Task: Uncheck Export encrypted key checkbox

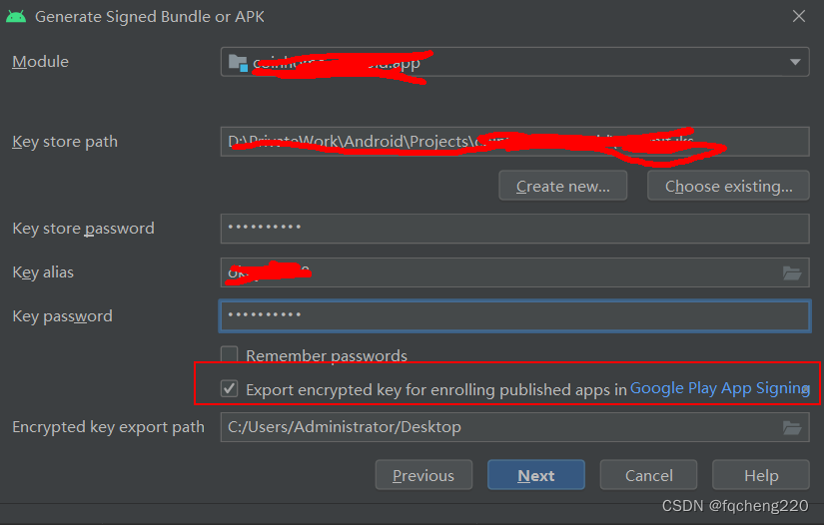Action: tap(230, 389)
